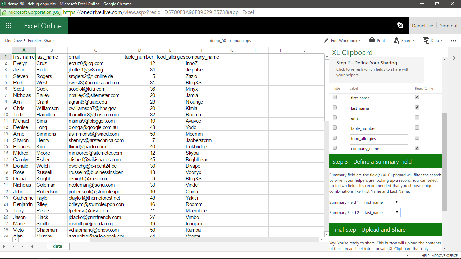Image resolution: width=461 pixels, height=259 pixels.
Task: Open the Share menu icon
Action: (x=397, y=40)
